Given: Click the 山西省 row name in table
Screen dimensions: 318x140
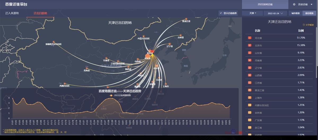Looking at the screenshot, I should click(258, 75).
